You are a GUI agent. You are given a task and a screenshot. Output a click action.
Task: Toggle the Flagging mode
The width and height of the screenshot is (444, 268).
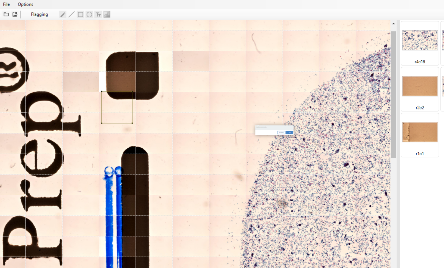[x=39, y=14]
